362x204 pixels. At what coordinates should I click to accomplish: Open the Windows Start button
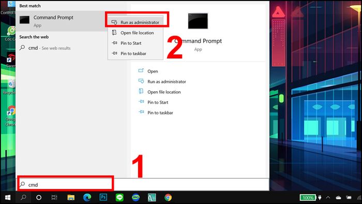[8, 198]
